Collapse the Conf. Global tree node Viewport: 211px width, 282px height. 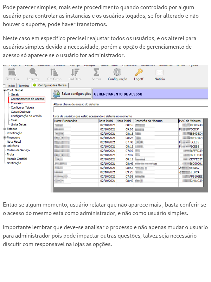click(5, 90)
